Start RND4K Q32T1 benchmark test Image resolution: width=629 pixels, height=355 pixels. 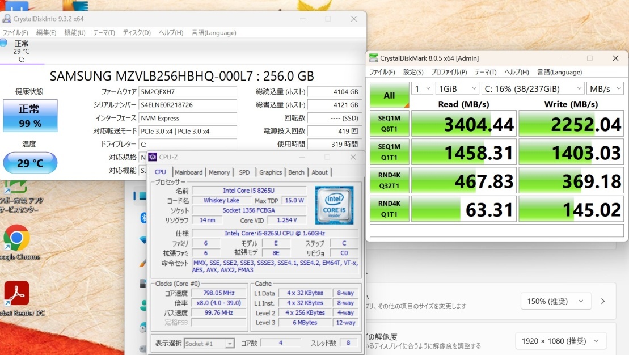389,180
